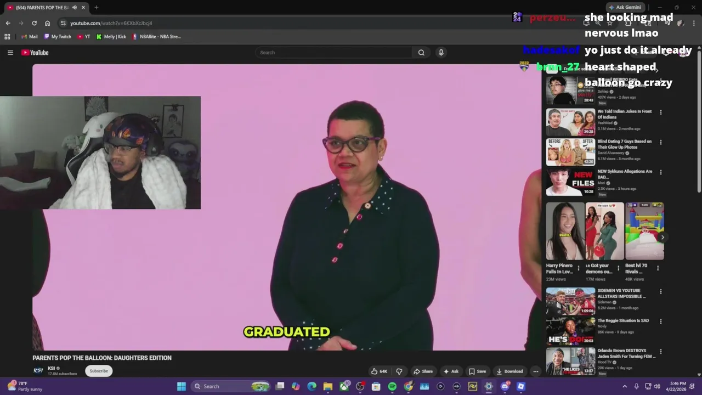Open options for We Told Indian Jokes video
702x395 pixels.
point(660,112)
